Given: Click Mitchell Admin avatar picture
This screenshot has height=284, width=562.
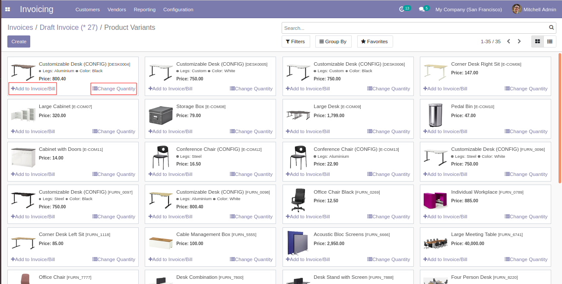Looking at the screenshot, I should click(x=517, y=9).
